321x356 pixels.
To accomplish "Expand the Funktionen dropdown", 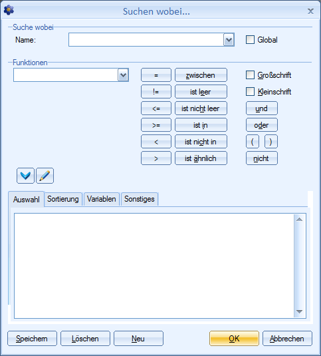I will tap(123, 75).
